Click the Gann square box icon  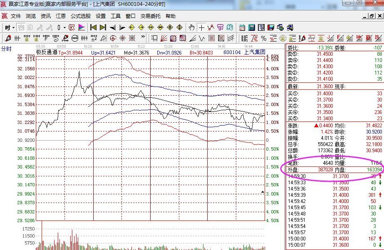pos(154,38)
